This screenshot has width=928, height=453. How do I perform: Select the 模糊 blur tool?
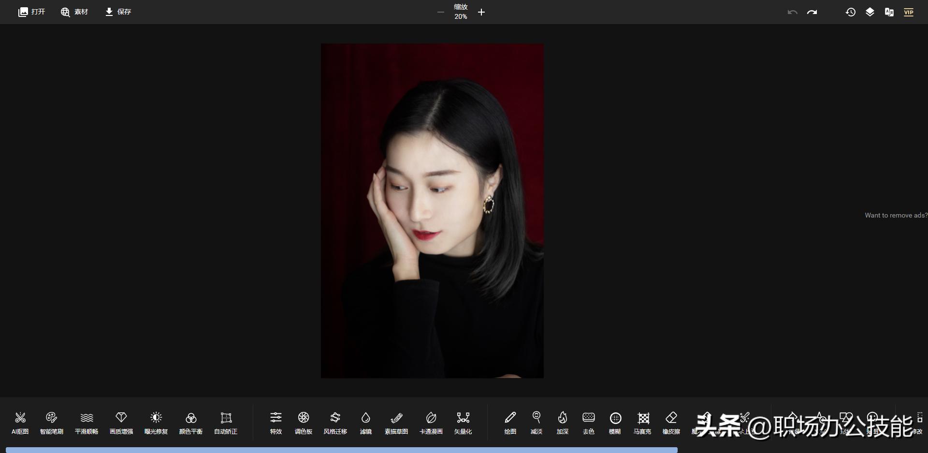pos(615,423)
